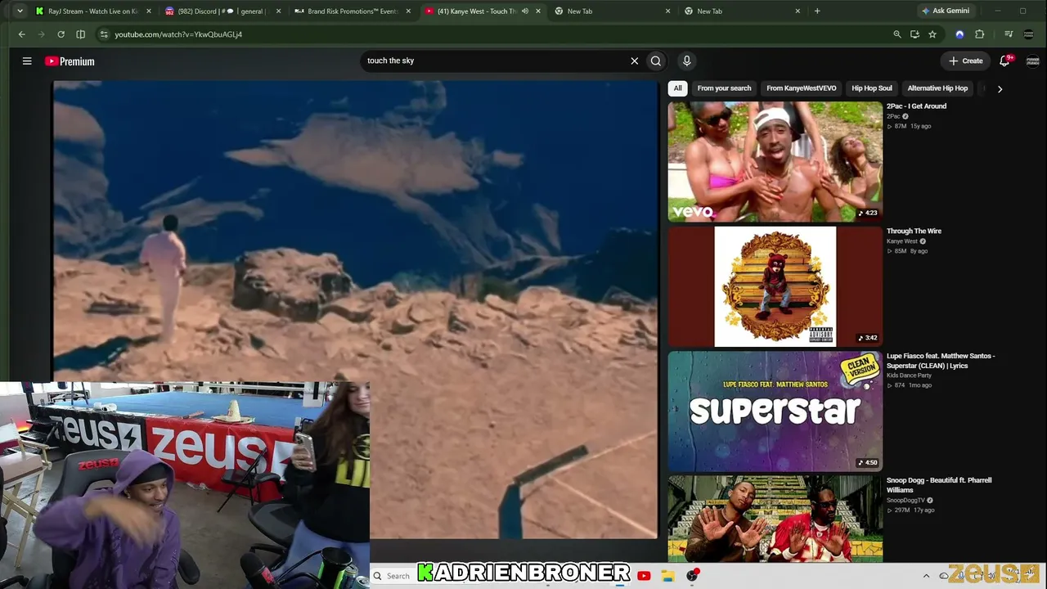Open the browser zoom indicator icon
This screenshot has height=589, width=1047.
[x=897, y=34]
